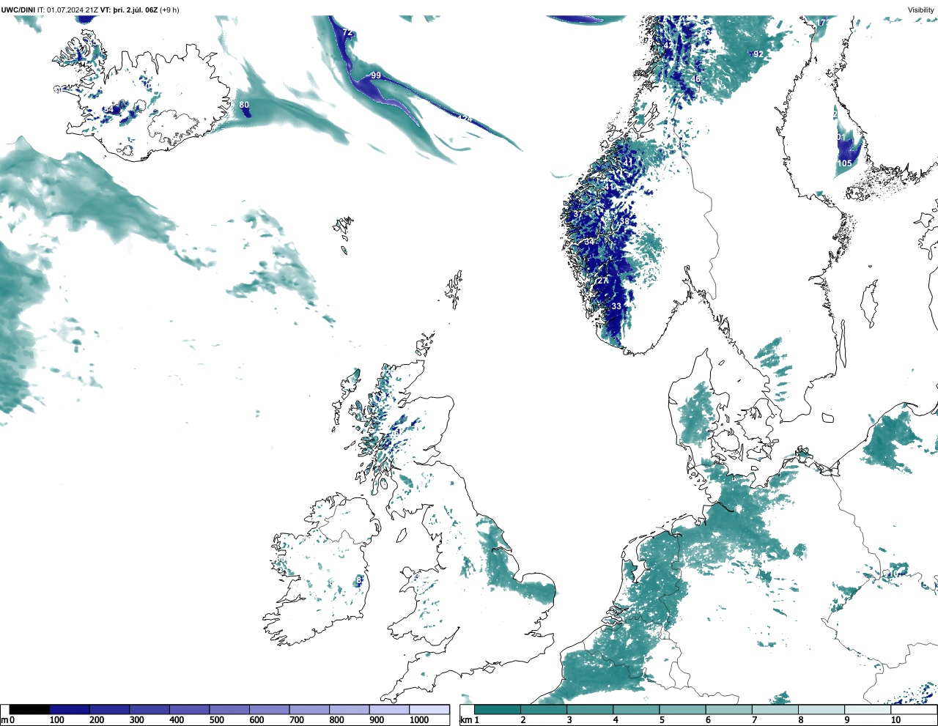Pick the 700–800 m legend swatch
Viewport: 938px width, 726px height.
309,710
